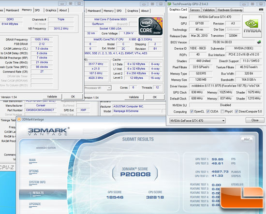
Task: Click the CPU score 32818
Action: (155, 197)
